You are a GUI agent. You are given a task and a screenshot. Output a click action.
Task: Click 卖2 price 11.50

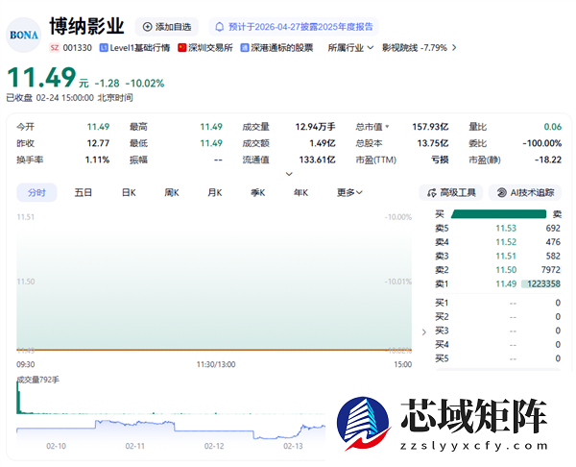(506, 270)
